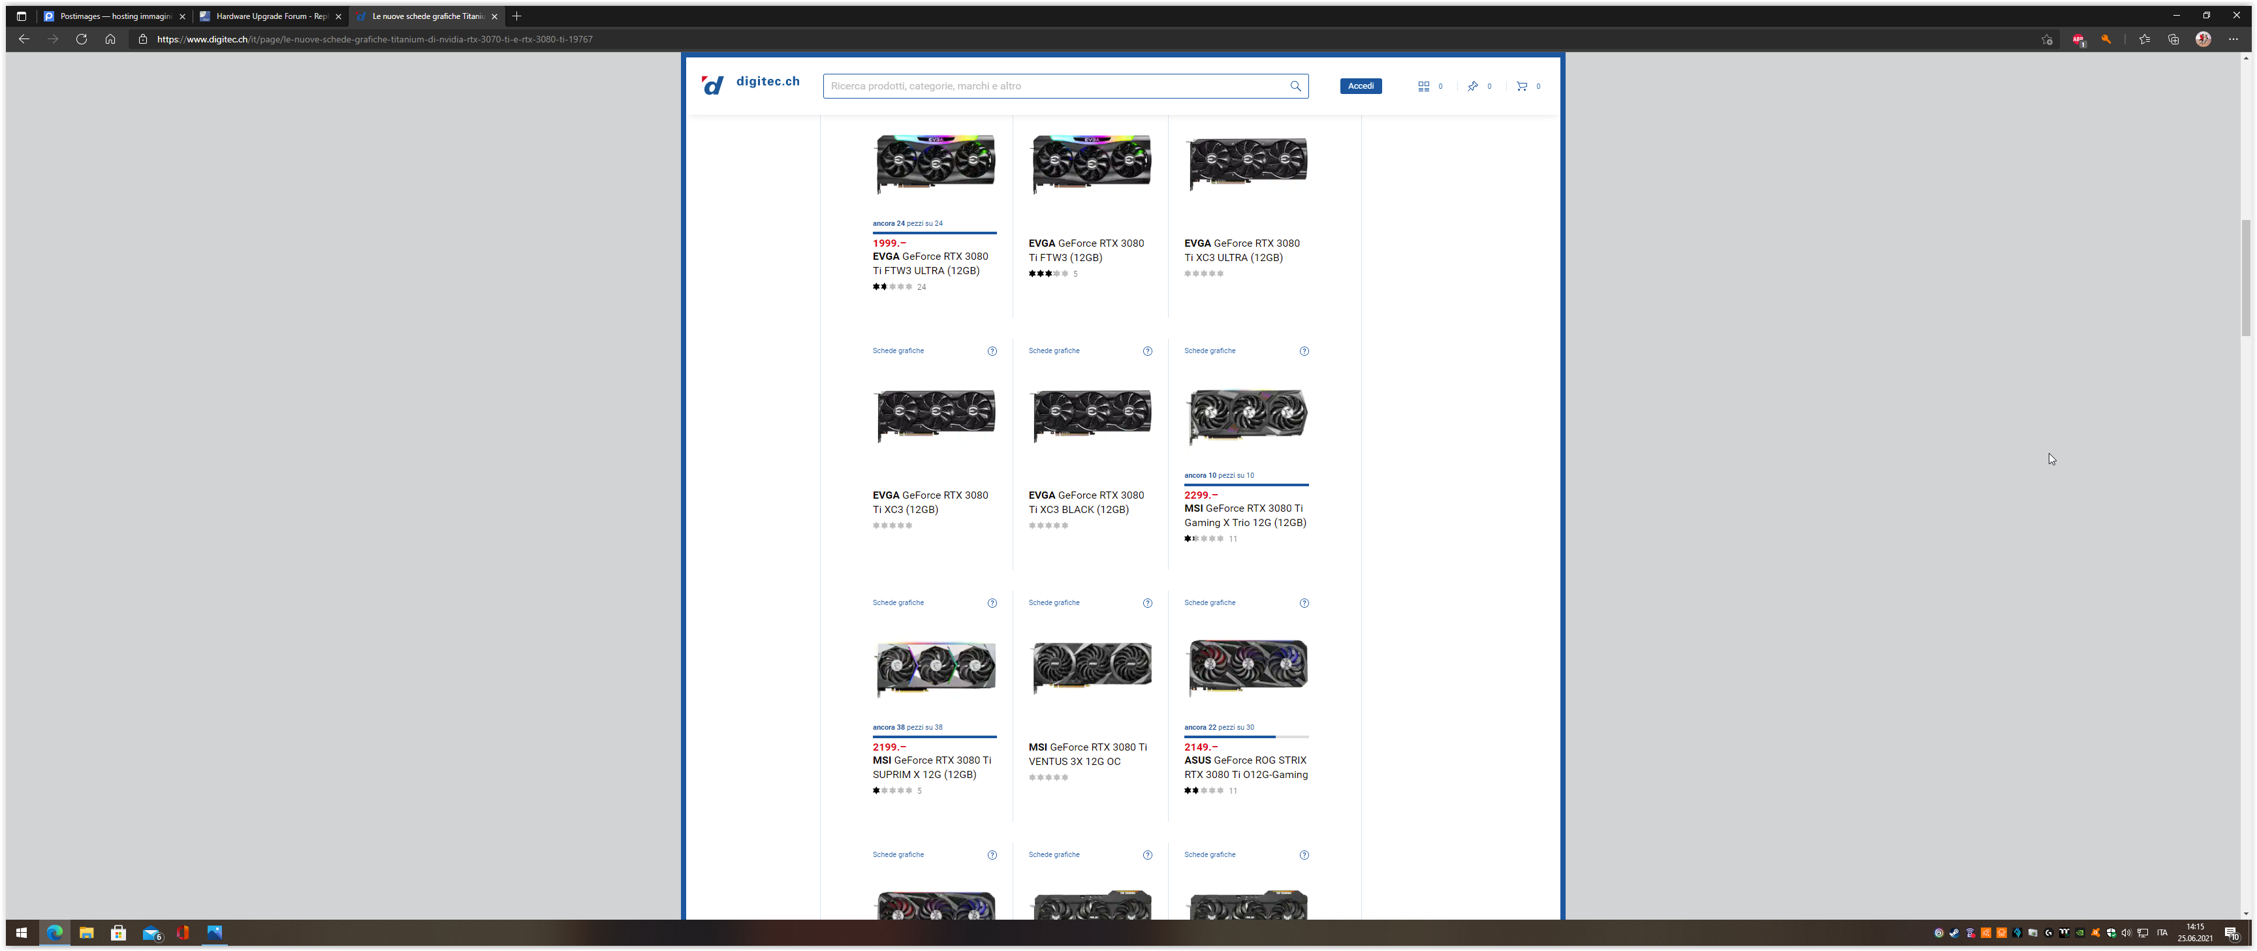2257x951 pixels.
Task: Select the Le nuove schede grafiche tab
Action: click(427, 16)
